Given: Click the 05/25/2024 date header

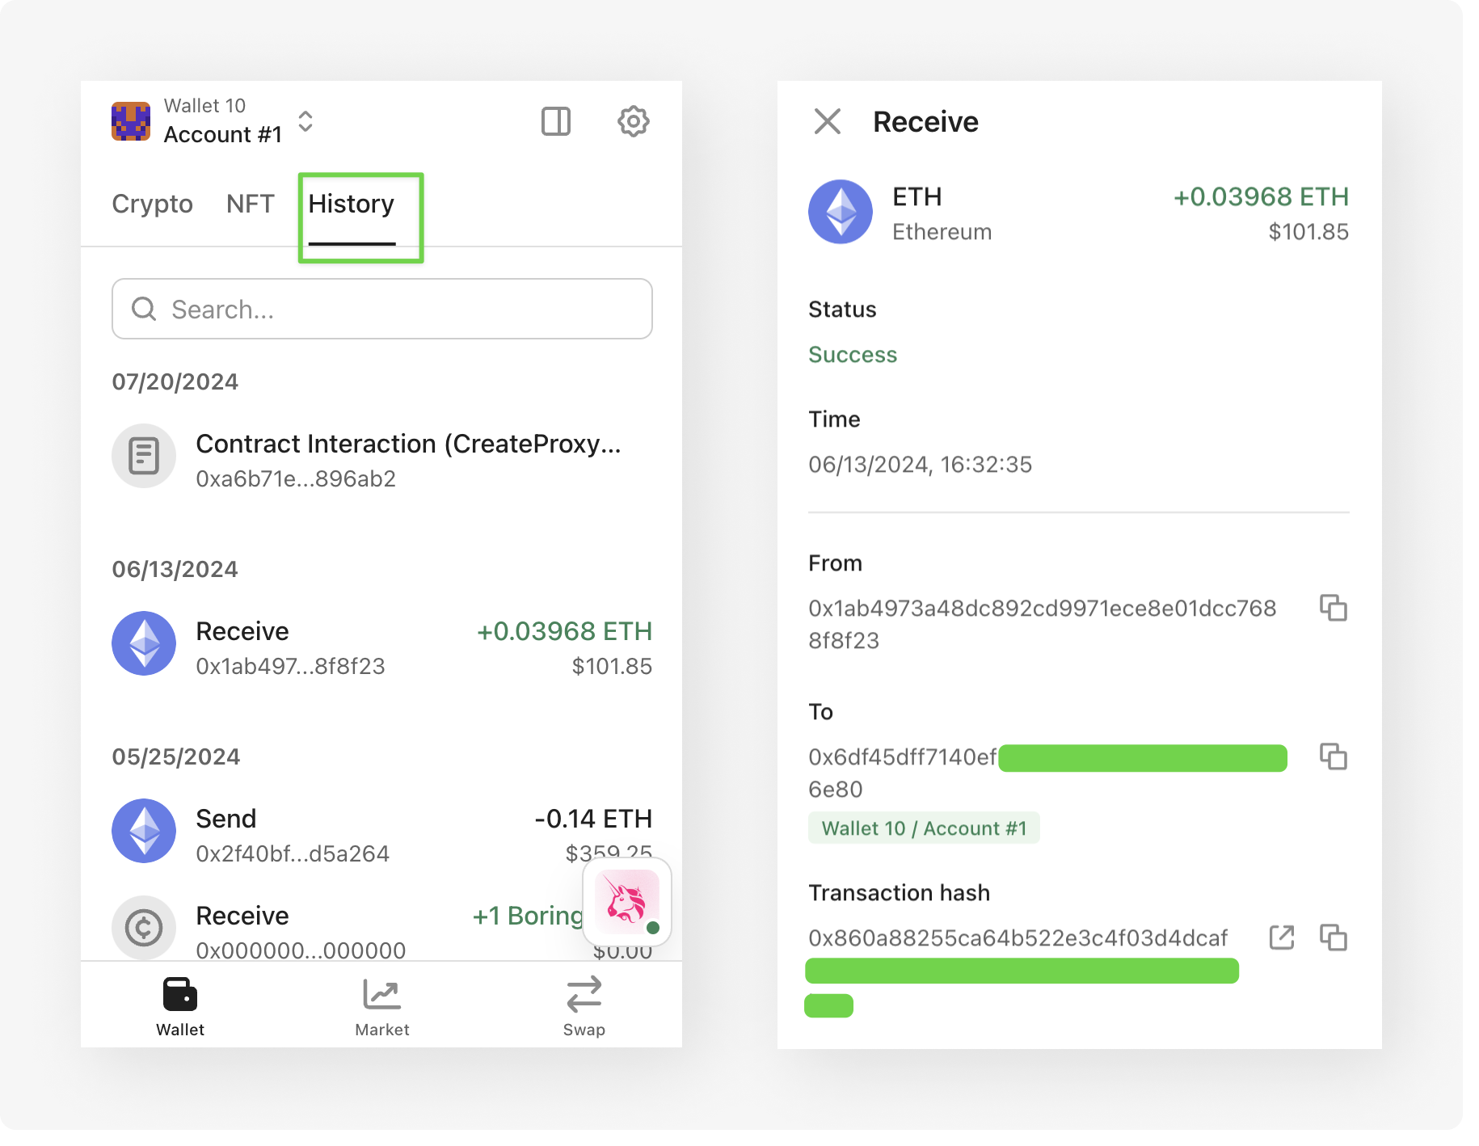Looking at the screenshot, I should coord(176,756).
